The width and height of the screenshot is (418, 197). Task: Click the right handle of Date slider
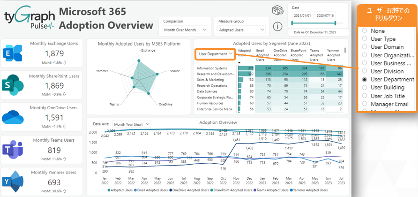coord(344,23)
